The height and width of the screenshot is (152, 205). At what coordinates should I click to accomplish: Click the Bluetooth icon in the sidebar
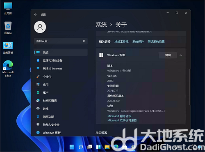(x=38, y=60)
